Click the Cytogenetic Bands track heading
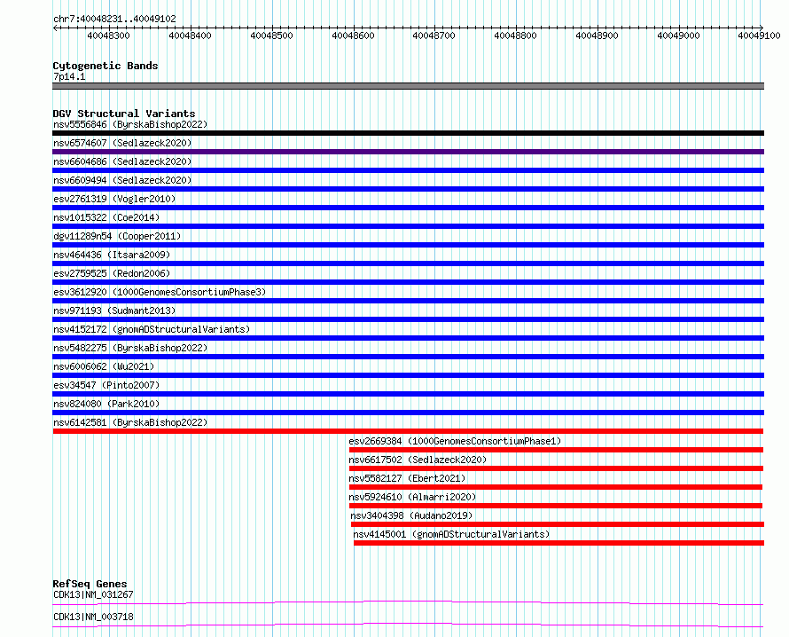The height and width of the screenshot is (637, 789). (x=105, y=66)
